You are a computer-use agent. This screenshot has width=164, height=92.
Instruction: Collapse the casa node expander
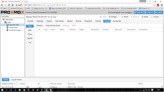pos(4,22)
